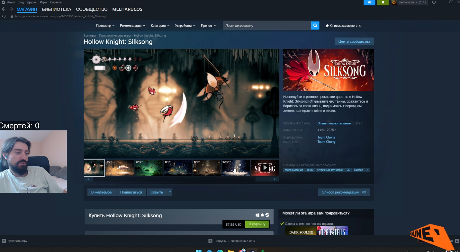Switch to the СООБЩЕСТВО tab
This screenshot has width=460, height=252.
tap(92, 9)
